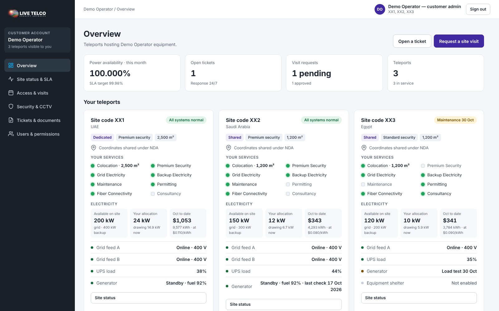The width and height of the screenshot is (499, 311).
Task: Click the Overview grid icon in sidebar
Action: pos(11,65)
